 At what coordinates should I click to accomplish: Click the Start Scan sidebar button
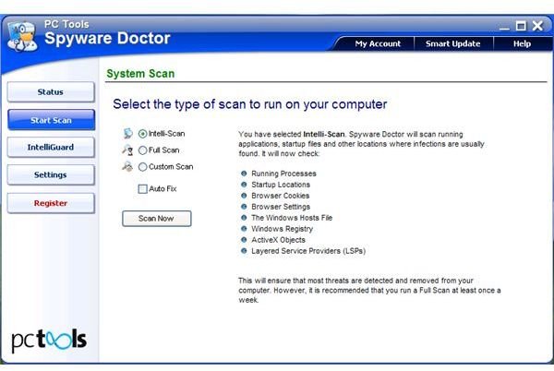pos(51,120)
